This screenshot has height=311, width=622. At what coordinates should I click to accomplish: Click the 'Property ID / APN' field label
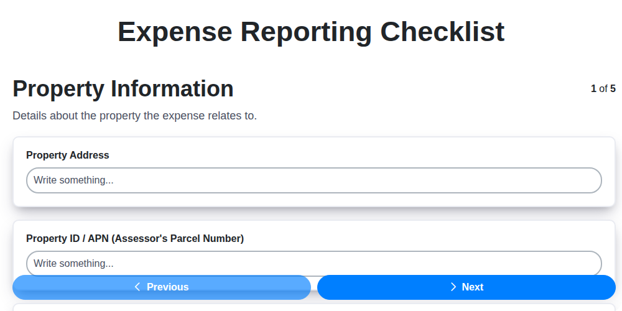[x=135, y=238]
